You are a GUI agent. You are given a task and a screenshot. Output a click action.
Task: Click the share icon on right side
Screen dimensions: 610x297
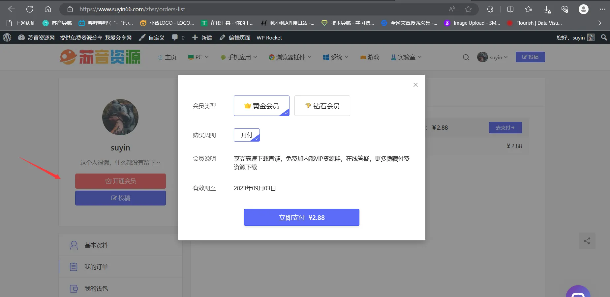587,241
